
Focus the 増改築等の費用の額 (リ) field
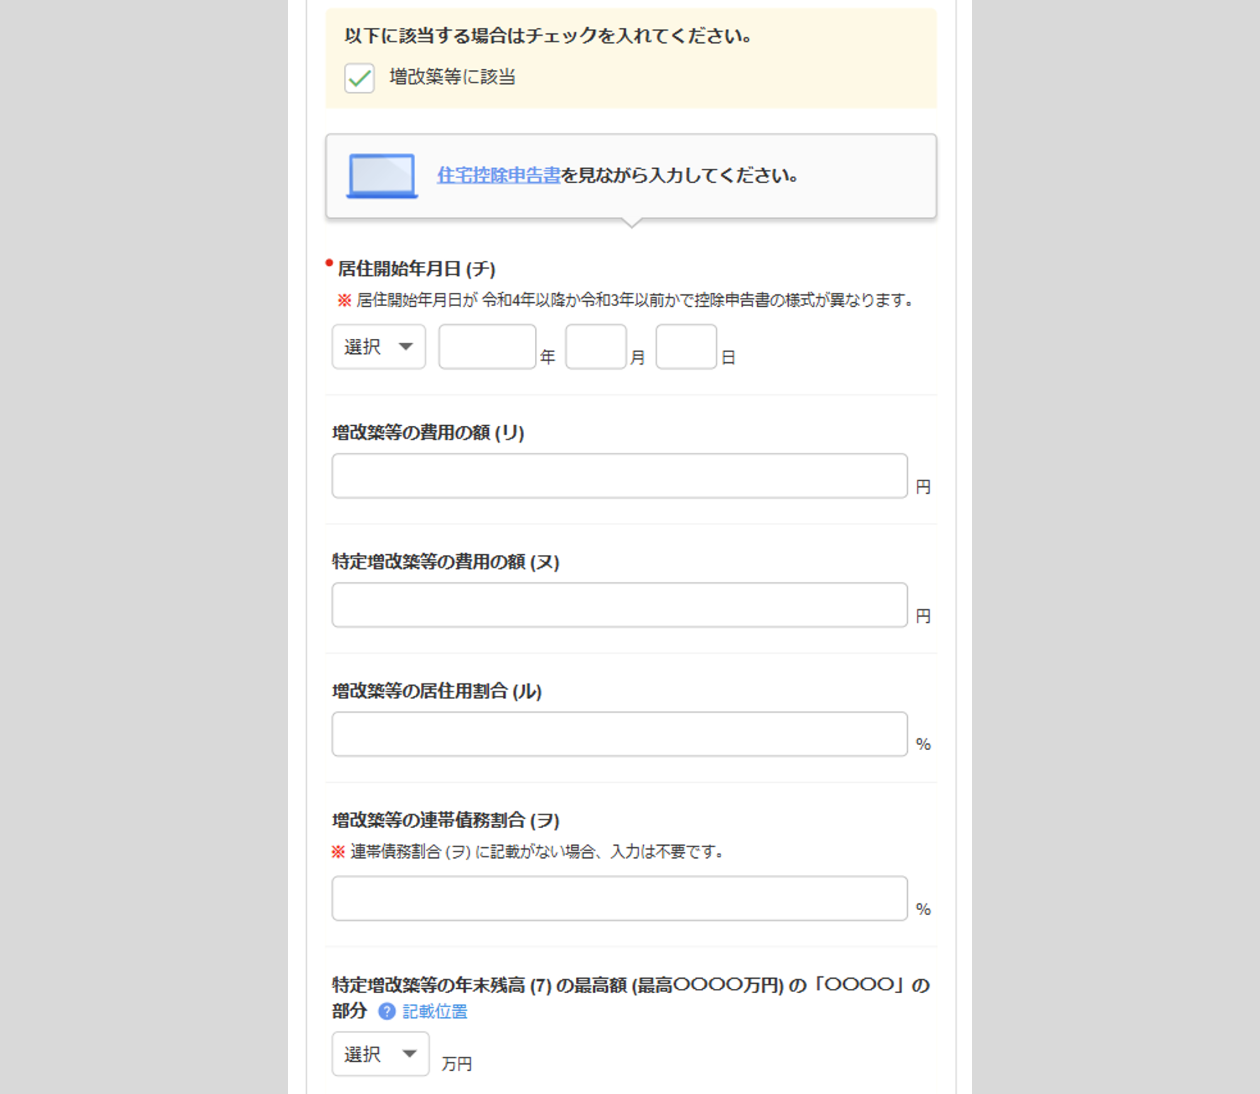click(619, 476)
